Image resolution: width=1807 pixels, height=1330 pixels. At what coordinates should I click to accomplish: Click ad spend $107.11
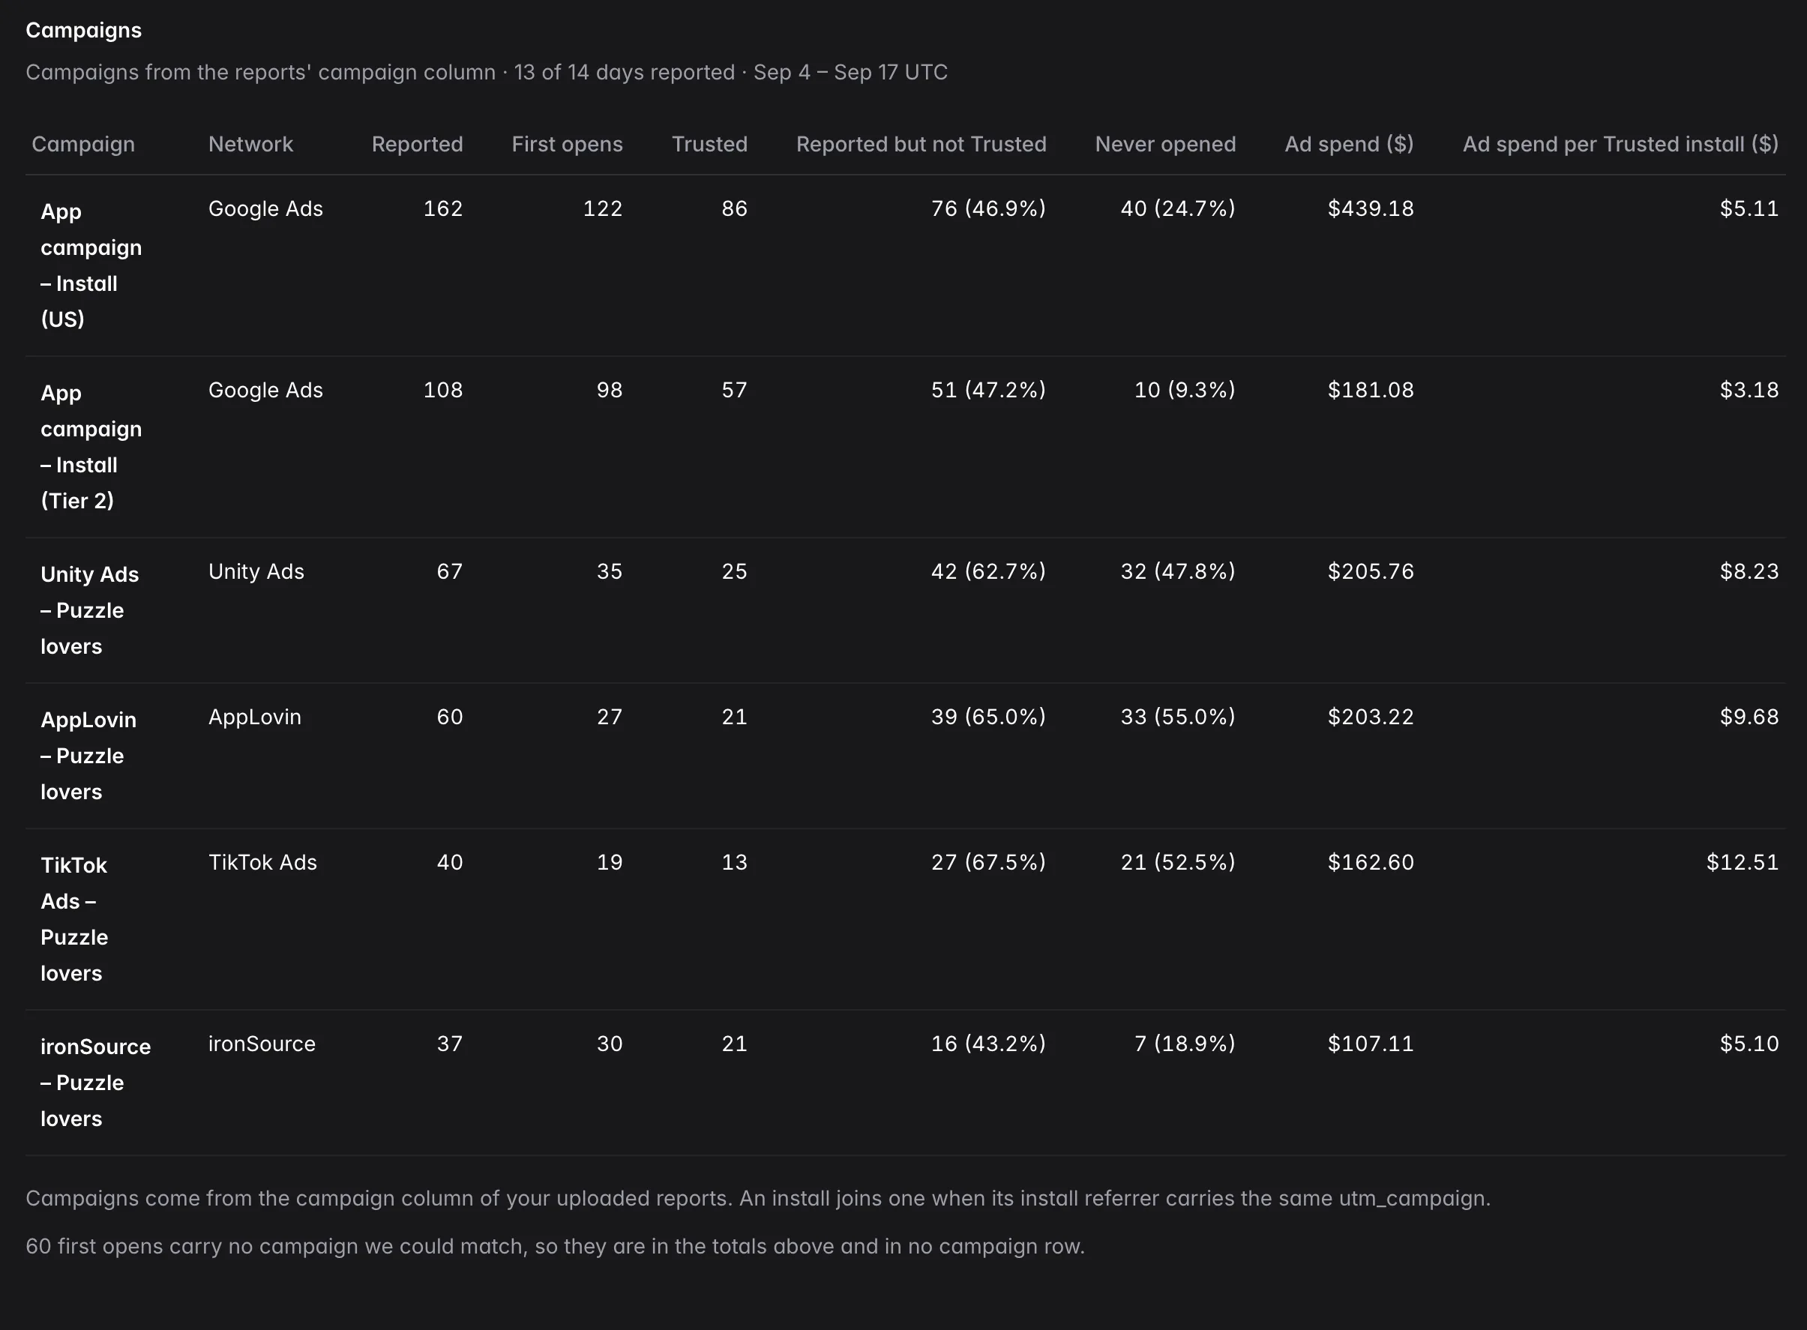(x=1371, y=1044)
